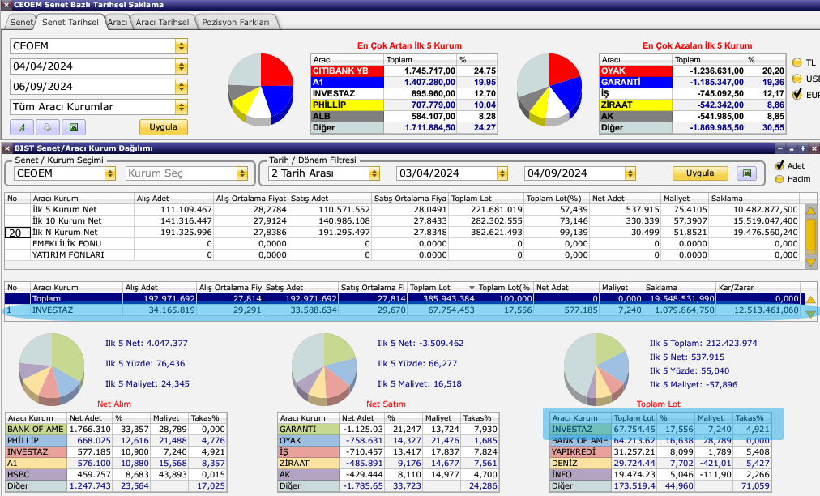Click scroll-up arrow beside the Toplam row
The height and width of the screenshot is (496, 820).
(x=810, y=300)
